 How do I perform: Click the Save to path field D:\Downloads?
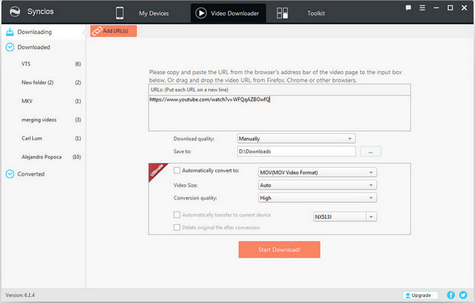[297, 151]
